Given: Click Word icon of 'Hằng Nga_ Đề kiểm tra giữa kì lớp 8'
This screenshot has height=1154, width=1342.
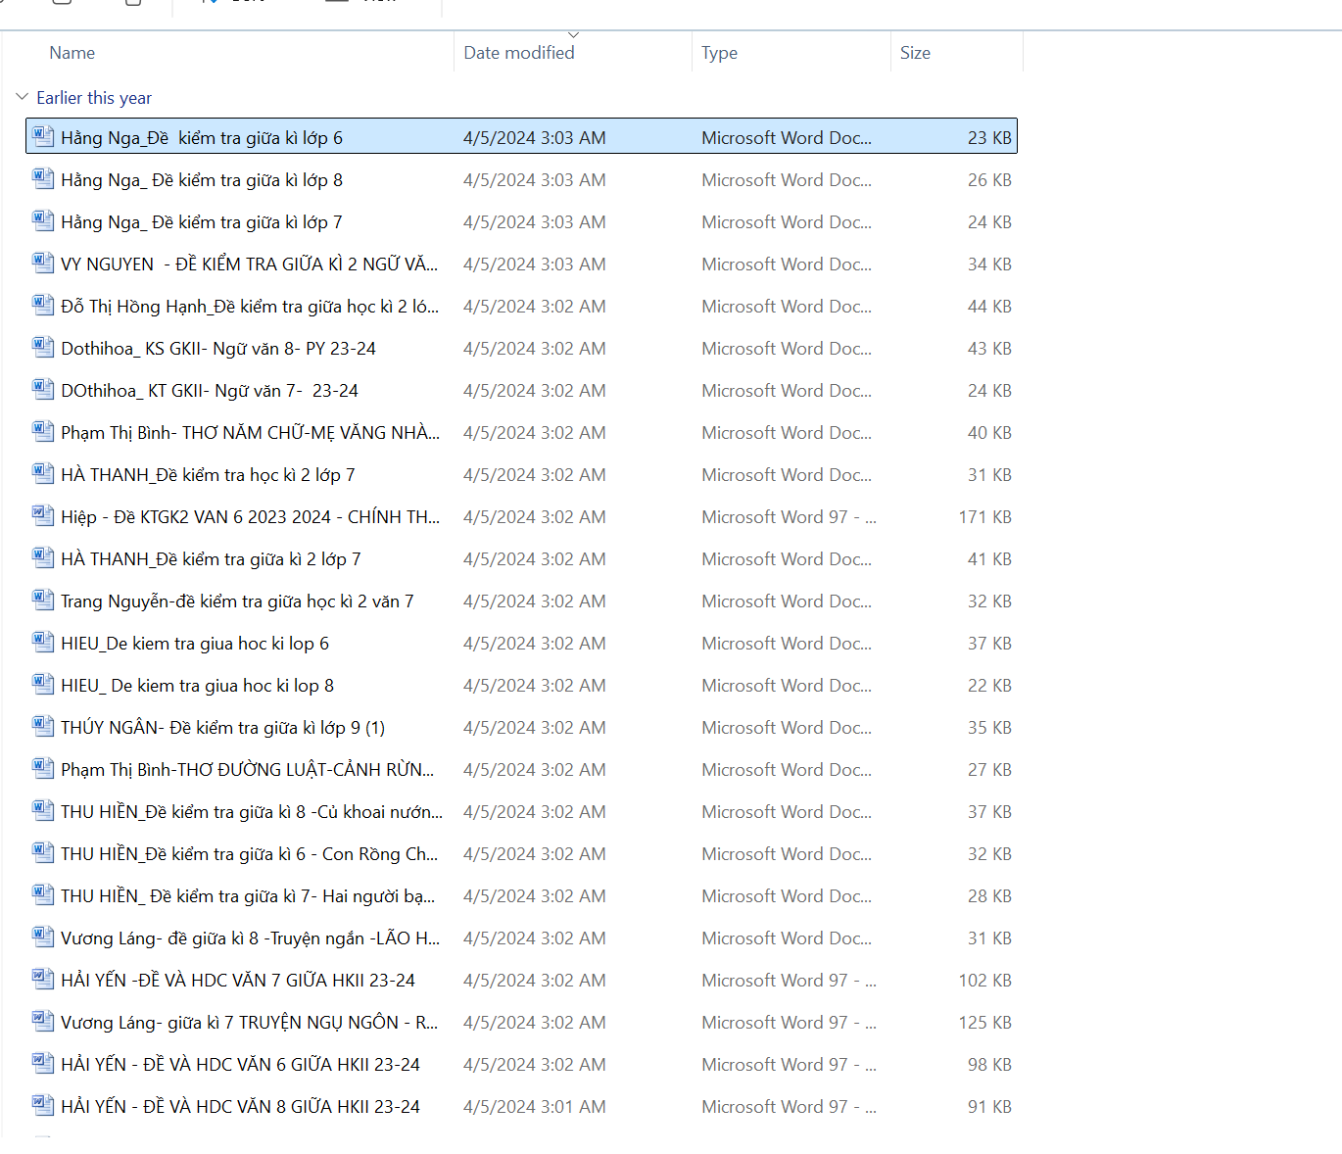Looking at the screenshot, I should click(43, 178).
